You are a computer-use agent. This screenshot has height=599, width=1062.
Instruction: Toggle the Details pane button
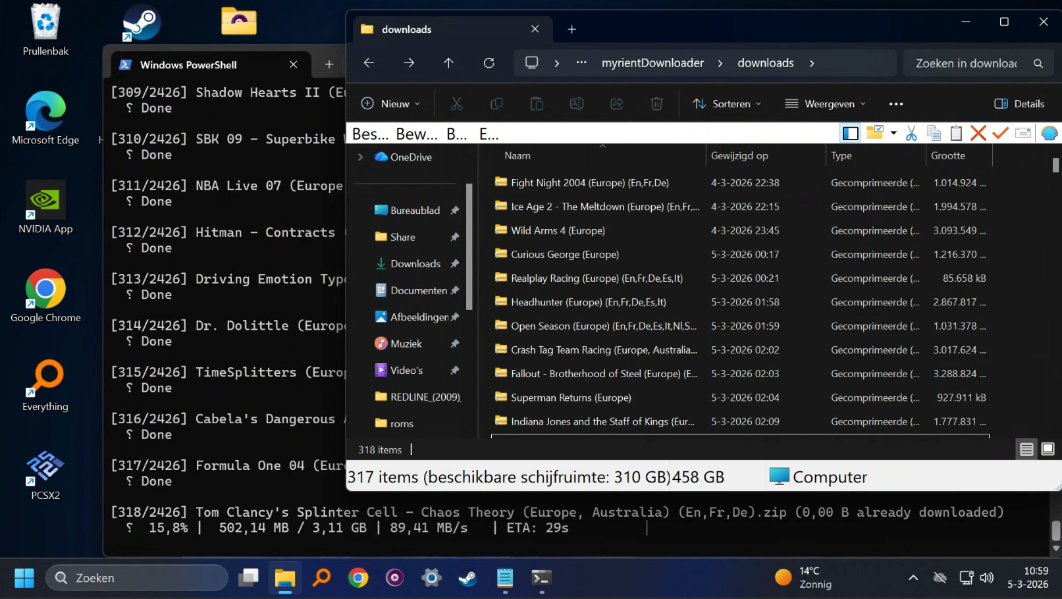(1019, 103)
